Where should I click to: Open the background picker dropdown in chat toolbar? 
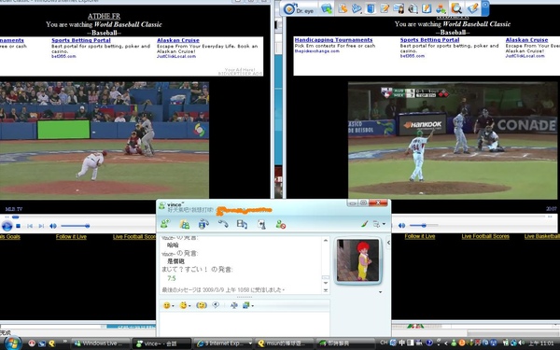(248, 306)
